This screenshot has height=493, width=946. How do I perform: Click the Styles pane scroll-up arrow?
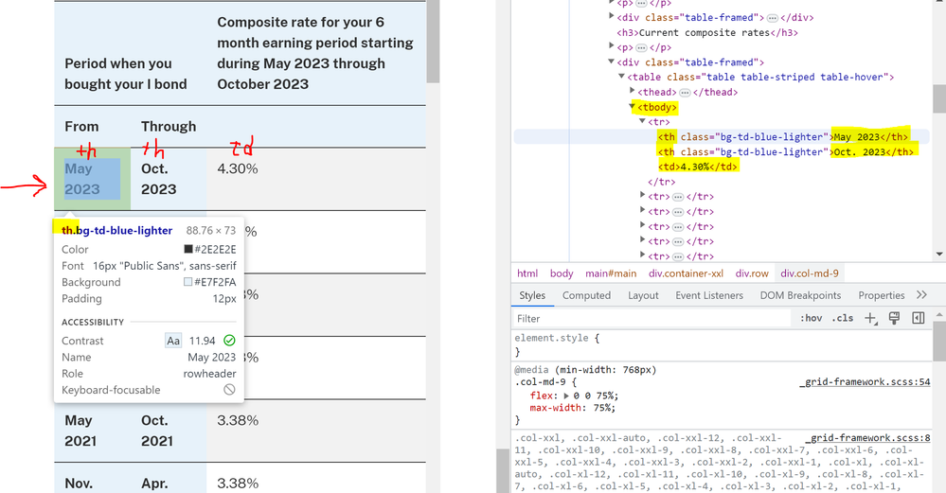(x=939, y=315)
